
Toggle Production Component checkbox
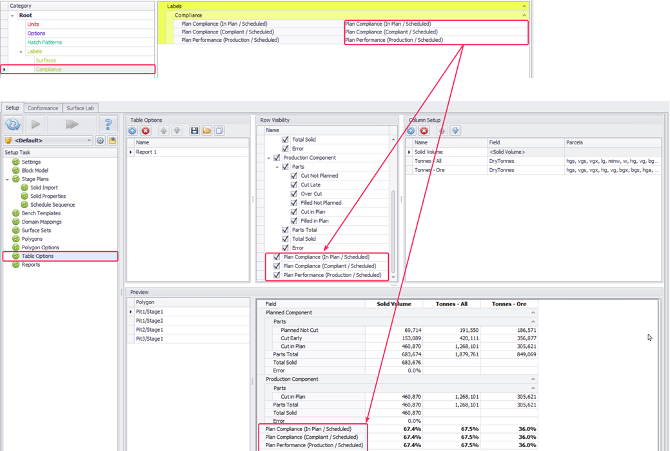click(277, 158)
